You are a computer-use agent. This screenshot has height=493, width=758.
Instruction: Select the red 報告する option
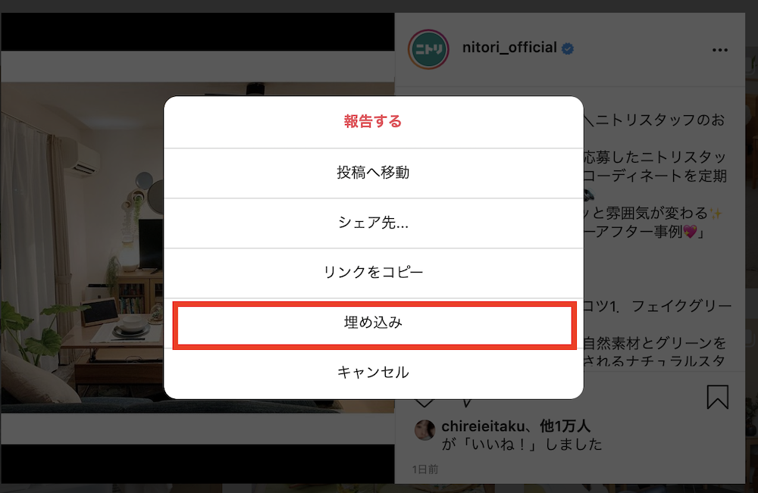click(373, 122)
